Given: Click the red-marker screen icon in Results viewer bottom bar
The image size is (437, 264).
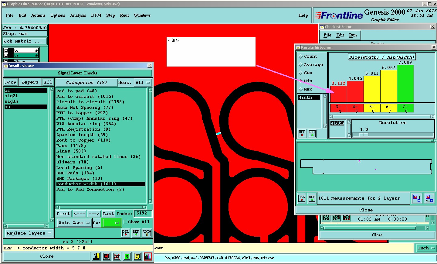Looking at the screenshot, I should [107, 256].
